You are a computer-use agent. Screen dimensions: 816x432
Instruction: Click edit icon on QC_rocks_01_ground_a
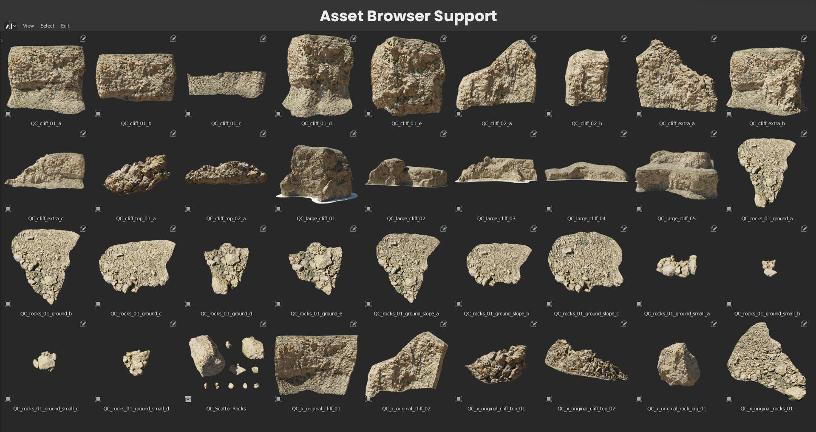(804, 134)
